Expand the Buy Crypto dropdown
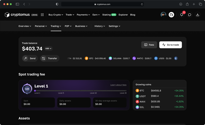Screen dimensions: 205x125 point(56,15)
